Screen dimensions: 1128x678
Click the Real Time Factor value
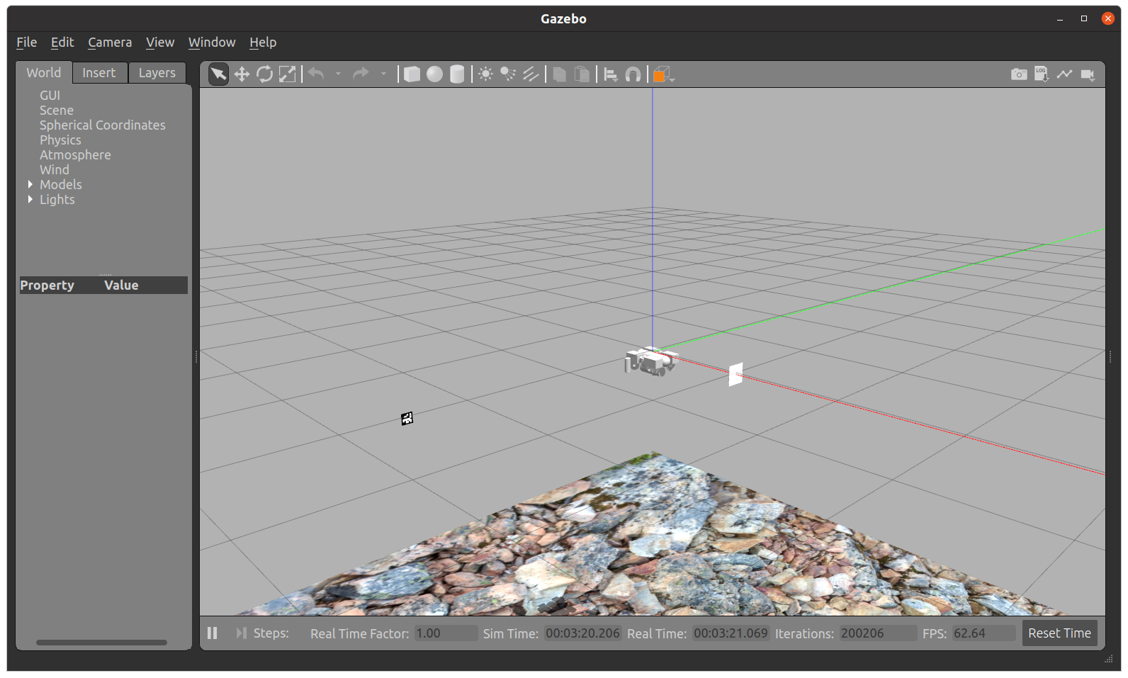[445, 633]
